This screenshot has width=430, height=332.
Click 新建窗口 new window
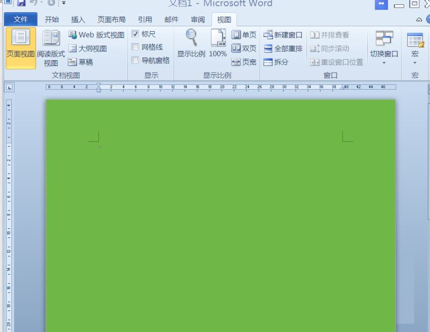(283, 35)
